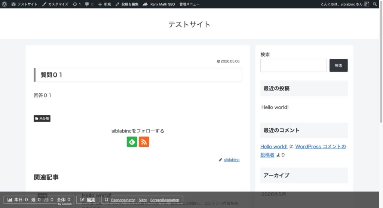This screenshot has height=208, width=383.
Task: Click the 2026.05.06 post date
Action: click(228, 61)
